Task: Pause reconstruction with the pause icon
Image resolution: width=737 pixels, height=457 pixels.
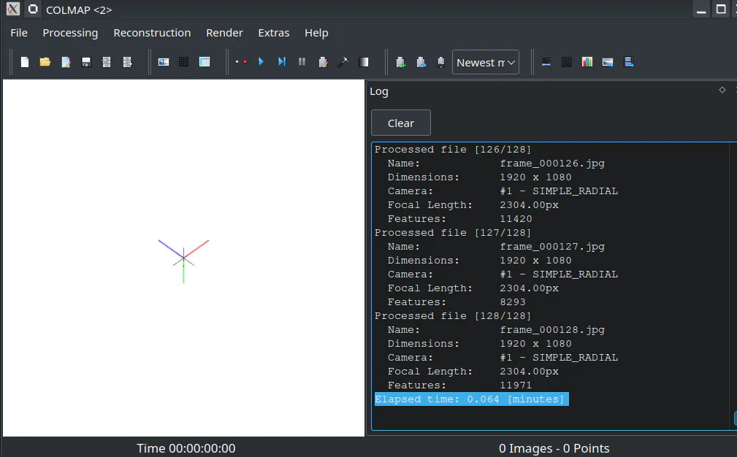Action: 302,61
